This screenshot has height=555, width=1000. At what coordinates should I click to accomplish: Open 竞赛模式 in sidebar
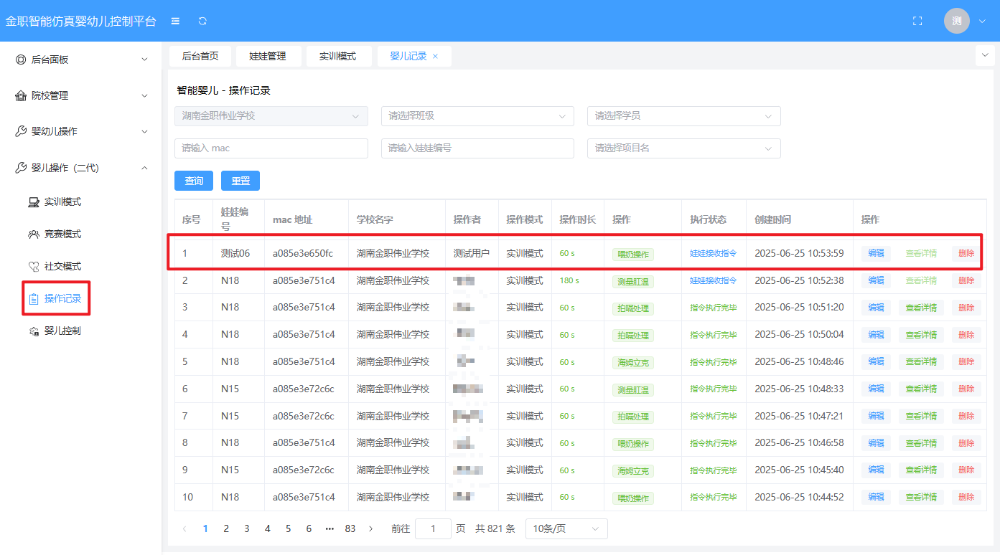62,234
